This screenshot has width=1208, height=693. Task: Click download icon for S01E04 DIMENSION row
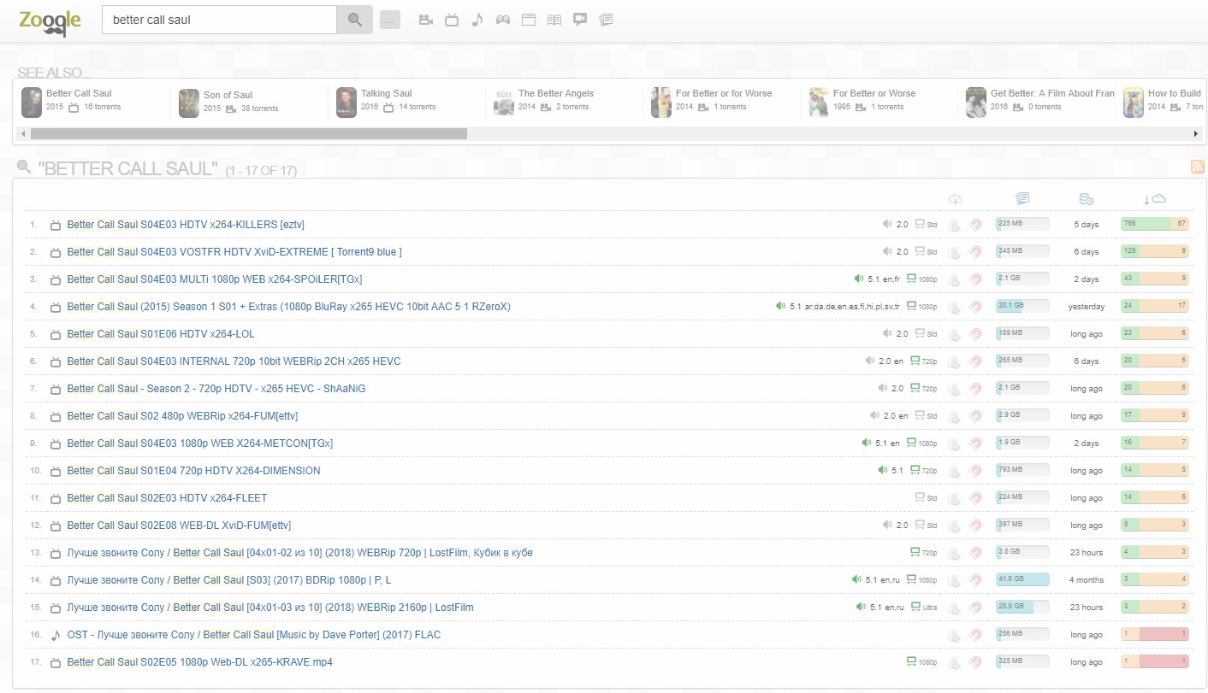[x=955, y=471]
